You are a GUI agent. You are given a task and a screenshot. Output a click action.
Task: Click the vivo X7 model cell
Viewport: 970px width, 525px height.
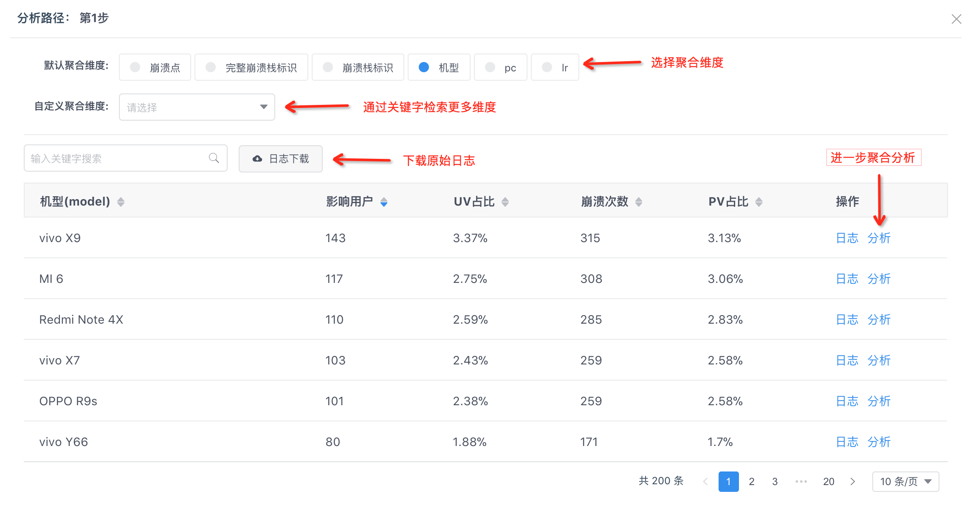59,360
